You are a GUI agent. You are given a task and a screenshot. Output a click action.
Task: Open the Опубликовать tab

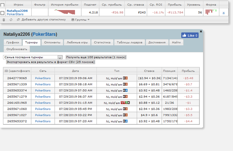click(x=17, y=49)
